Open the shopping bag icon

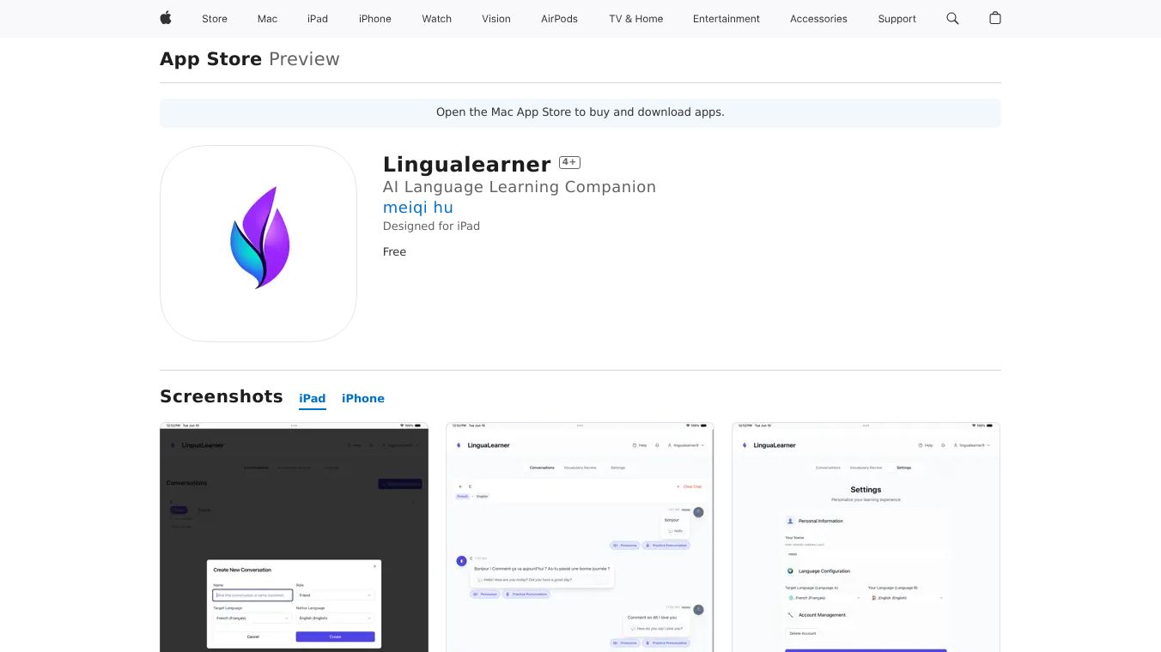pos(995,18)
